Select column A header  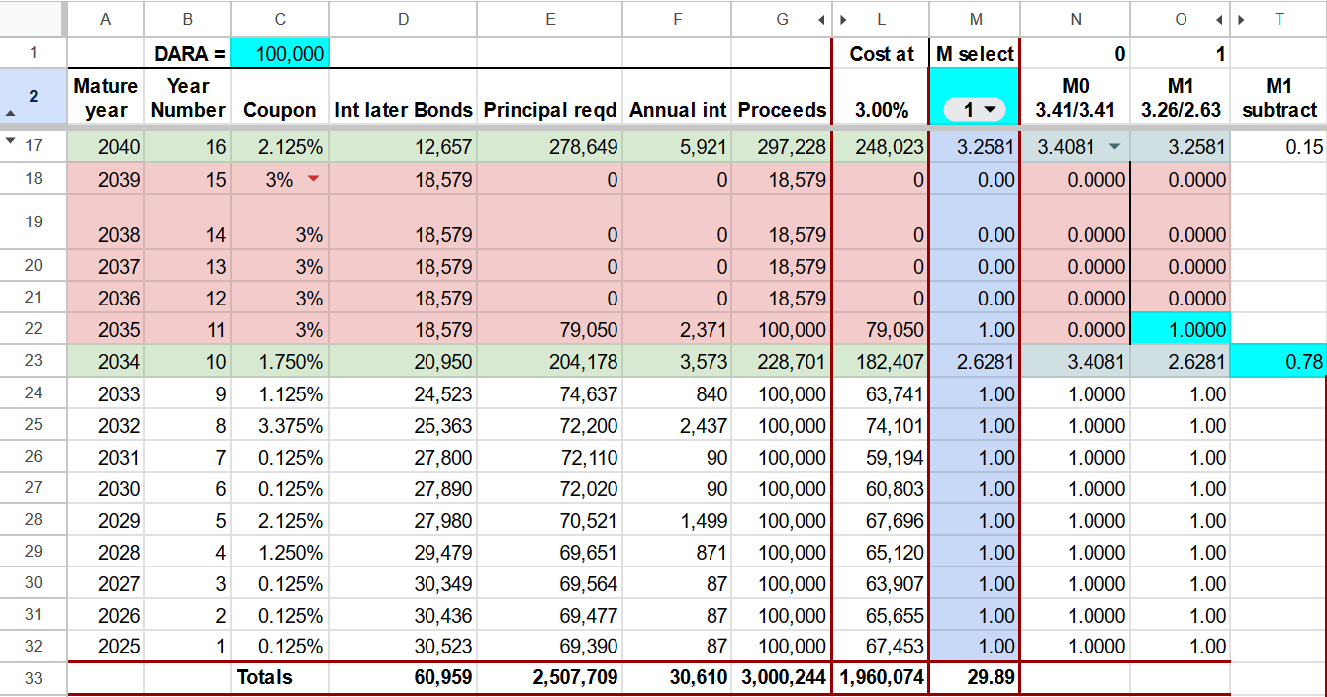(106, 19)
